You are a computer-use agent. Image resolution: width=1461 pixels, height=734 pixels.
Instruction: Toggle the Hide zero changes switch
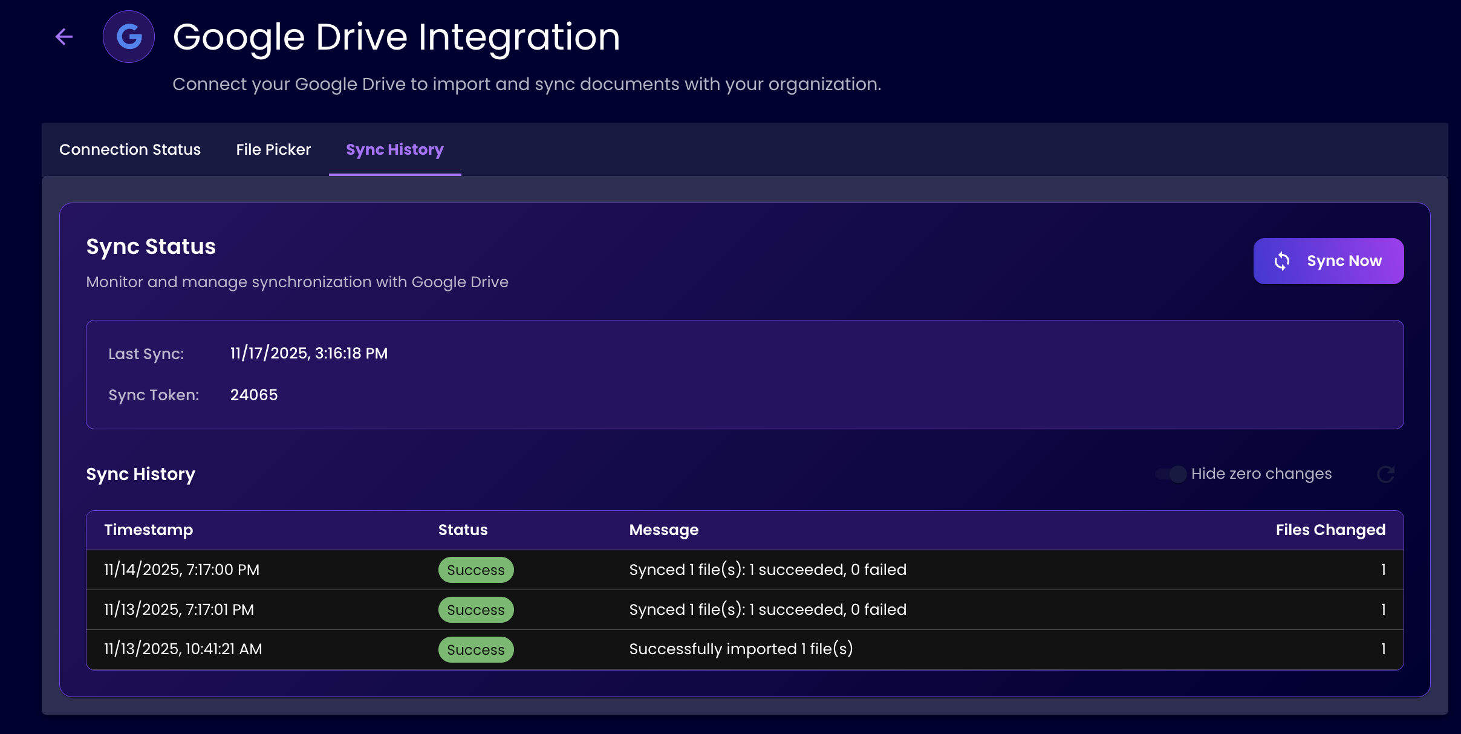point(1171,474)
